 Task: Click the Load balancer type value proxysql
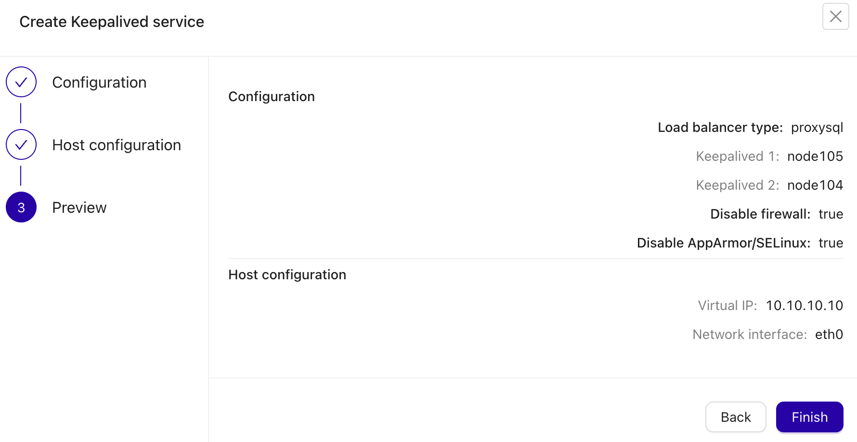817,127
